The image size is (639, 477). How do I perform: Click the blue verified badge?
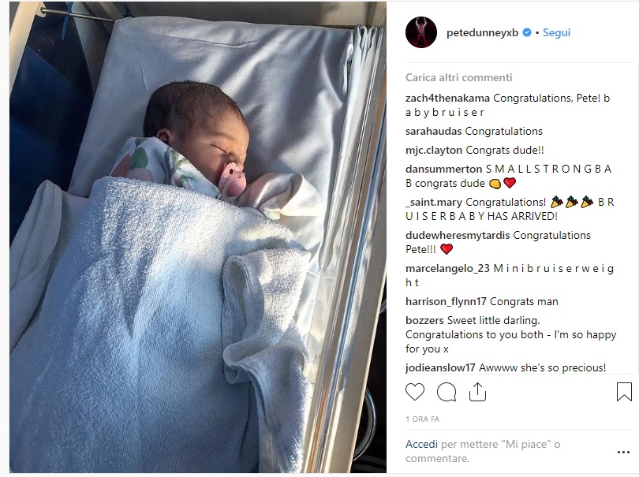click(x=527, y=32)
